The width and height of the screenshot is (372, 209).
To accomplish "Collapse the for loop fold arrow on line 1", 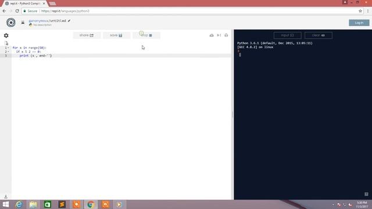I will point(9,48).
